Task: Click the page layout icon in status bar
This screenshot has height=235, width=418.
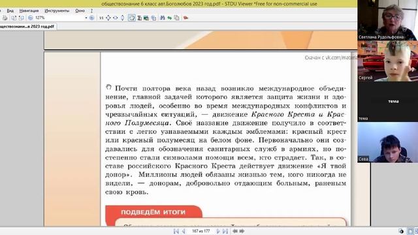Action: (411, 231)
